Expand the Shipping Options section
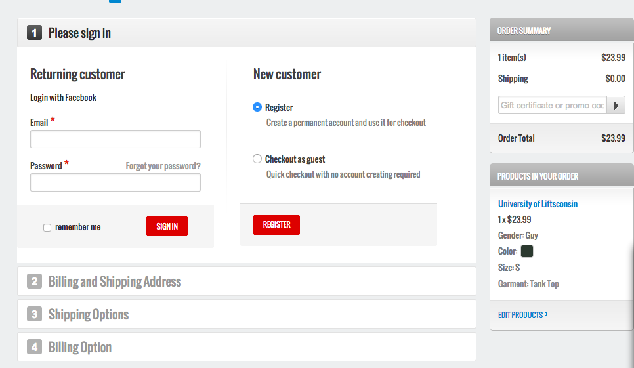The width and height of the screenshot is (634, 368). (247, 314)
